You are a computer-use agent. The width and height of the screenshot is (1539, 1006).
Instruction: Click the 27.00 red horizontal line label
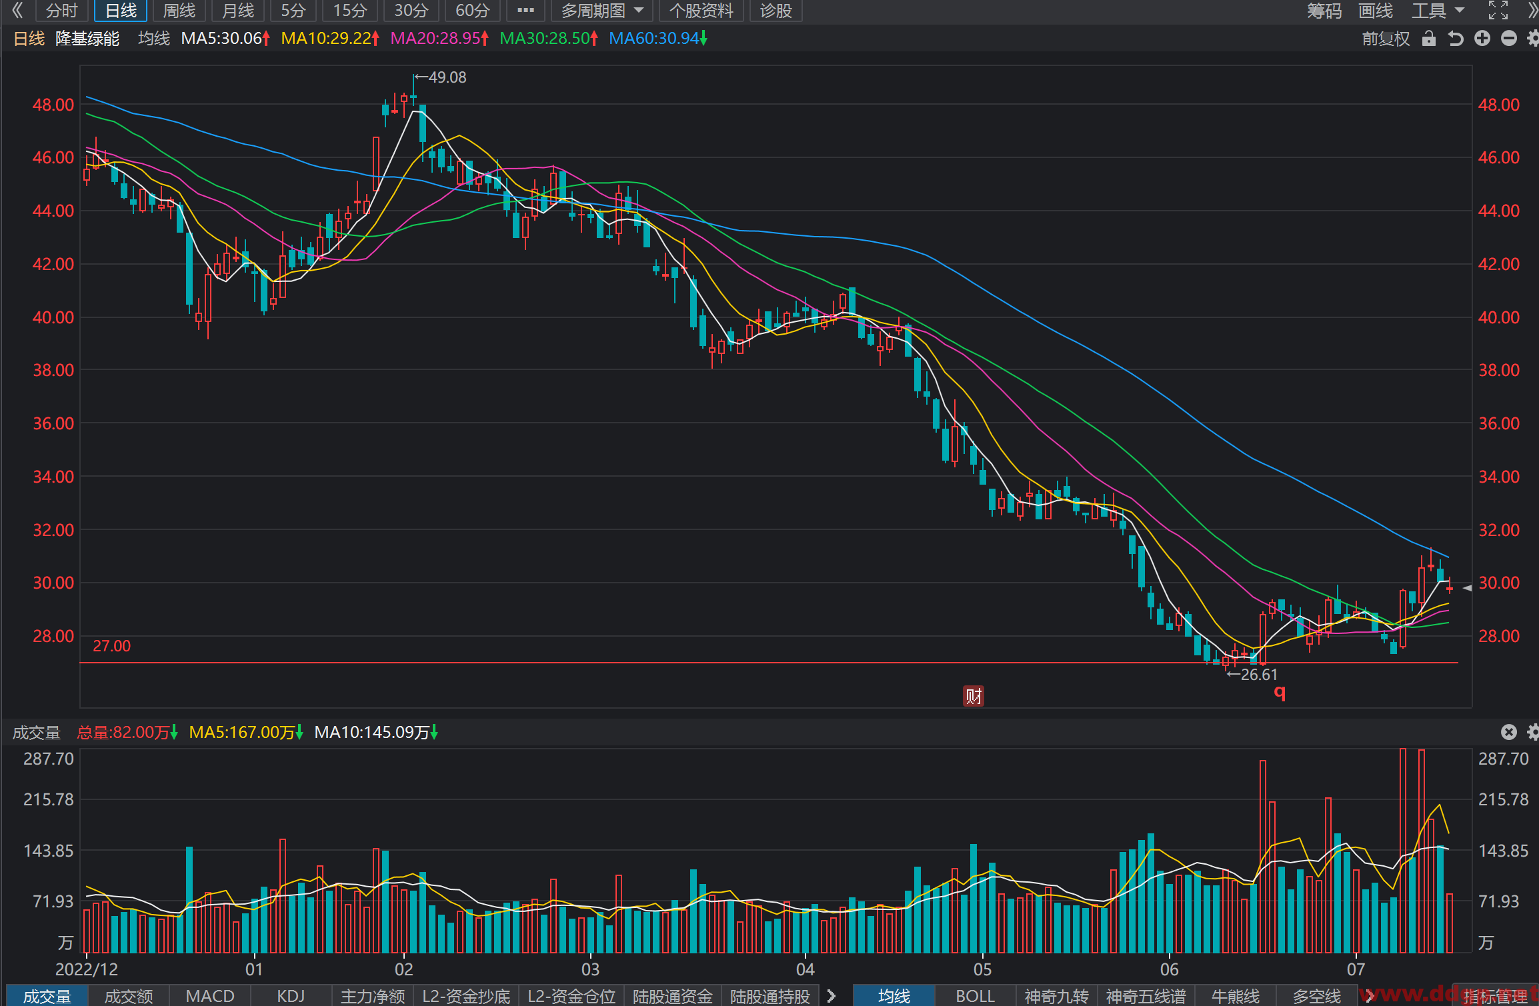111,646
